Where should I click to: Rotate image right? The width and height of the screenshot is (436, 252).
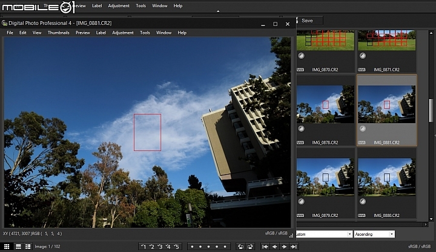tap(249, 247)
